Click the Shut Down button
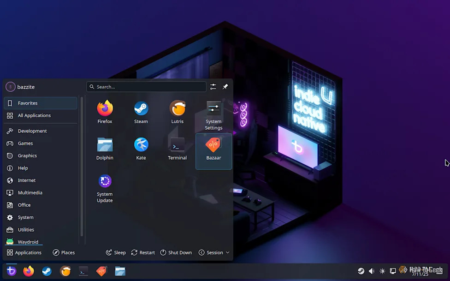 pos(176,252)
